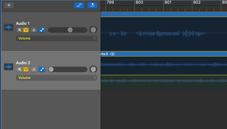Viewport: 227px width, 129px height.
Task: Mute the Audio 1 track
Action: [19, 30]
